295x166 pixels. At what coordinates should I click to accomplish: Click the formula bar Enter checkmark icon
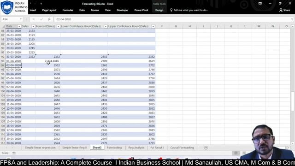[41, 19]
